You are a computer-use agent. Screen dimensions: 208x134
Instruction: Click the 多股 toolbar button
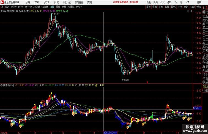(161, 7)
